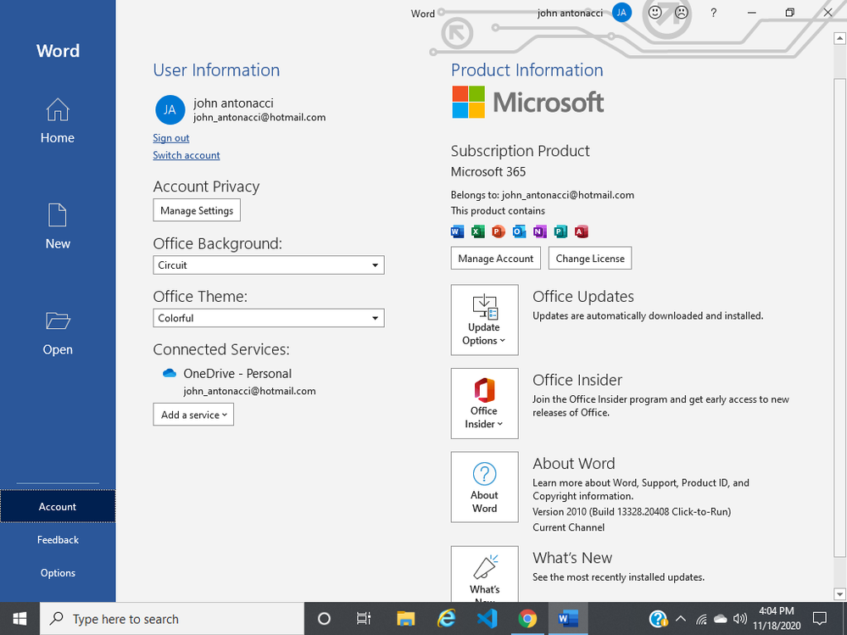This screenshot has height=635, width=847.
Task: Open the clock showing 4:04 PM
Action: pos(777,619)
